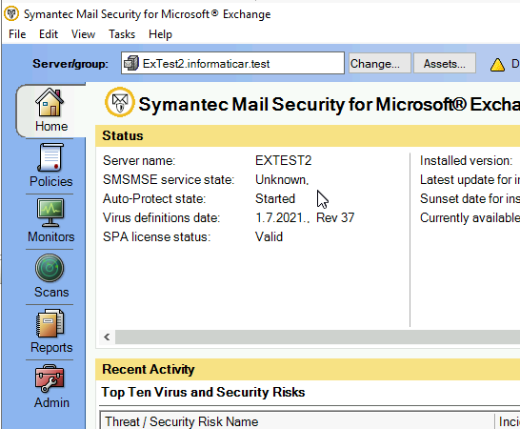Image resolution: width=520 pixels, height=429 pixels.
Task: Open the View menu
Action: (83, 34)
